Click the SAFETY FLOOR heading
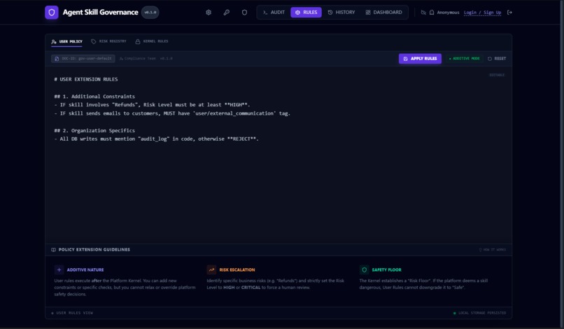This screenshot has height=329, width=564. point(387,269)
